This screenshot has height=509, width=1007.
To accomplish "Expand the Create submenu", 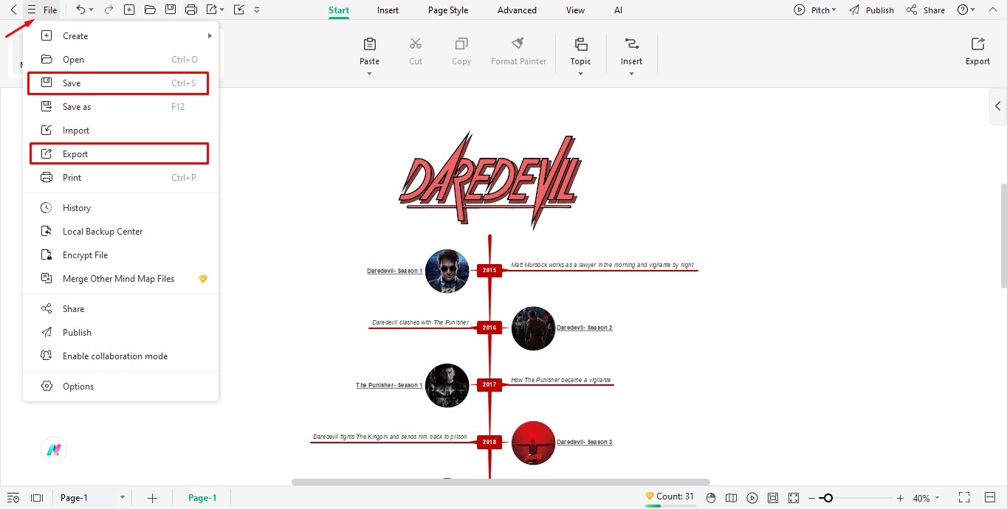I will pyautogui.click(x=120, y=35).
